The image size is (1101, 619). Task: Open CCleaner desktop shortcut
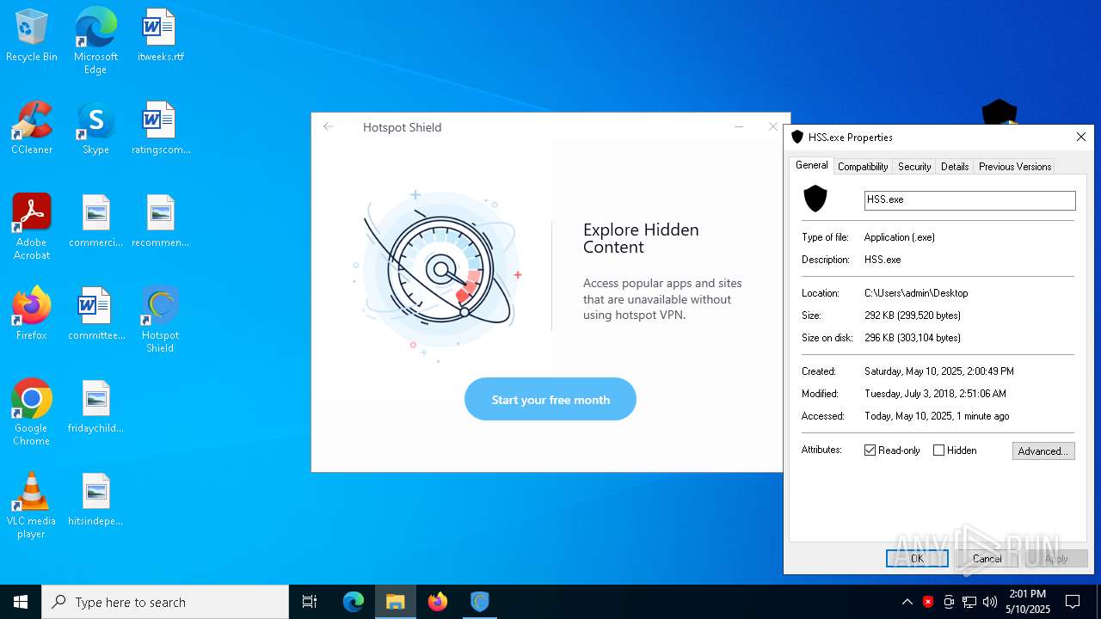[32, 128]
